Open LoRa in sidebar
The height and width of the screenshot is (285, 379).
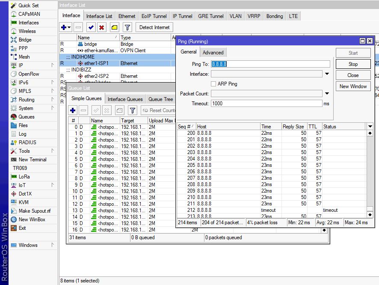pos(24,177)
